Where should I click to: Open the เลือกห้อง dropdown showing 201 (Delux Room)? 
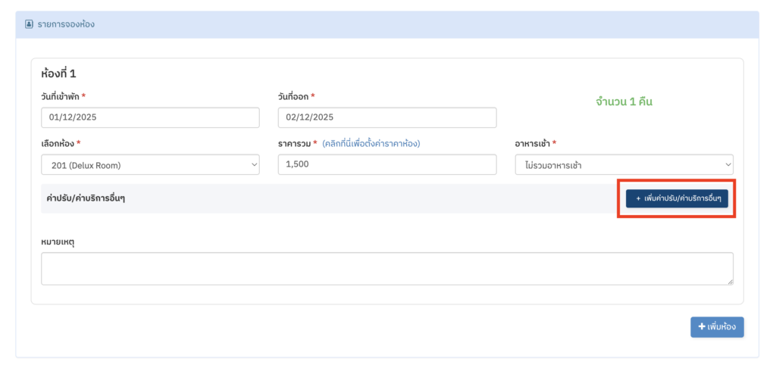[150, 165]
